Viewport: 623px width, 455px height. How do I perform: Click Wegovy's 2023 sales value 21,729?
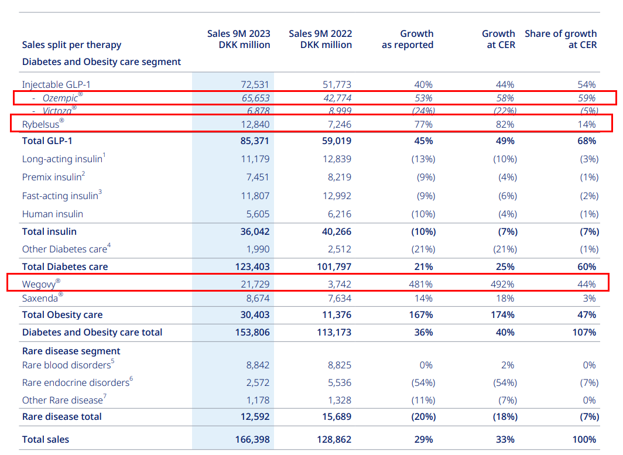pyautogui.click(x=255, y=284)
